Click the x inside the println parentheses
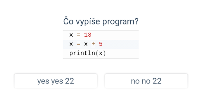This screenshot has width=202, height=101. click(100, 54)
